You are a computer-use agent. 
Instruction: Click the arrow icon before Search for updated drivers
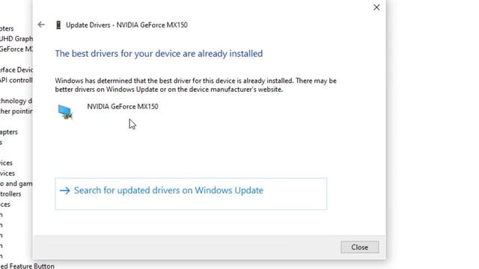[65, 191]
